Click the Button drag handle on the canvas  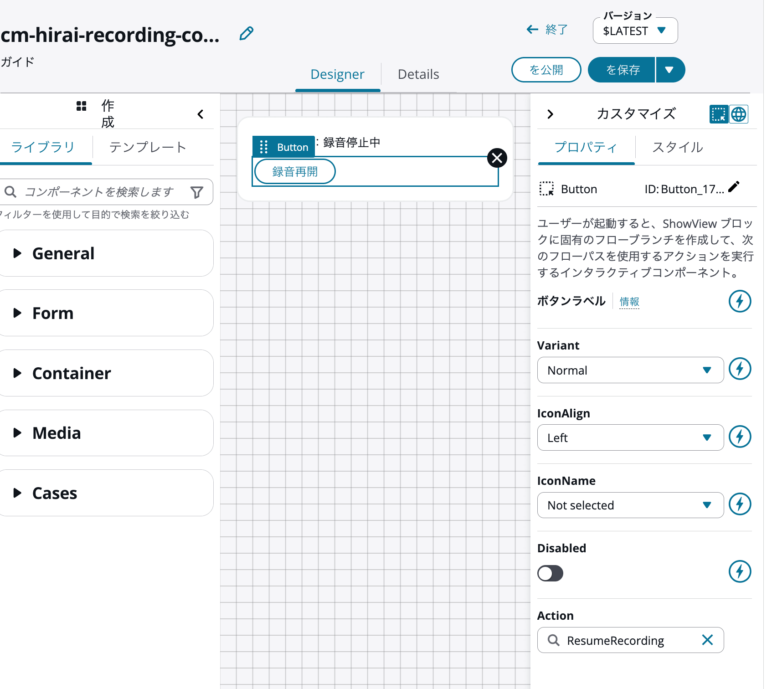click(263, 147)
